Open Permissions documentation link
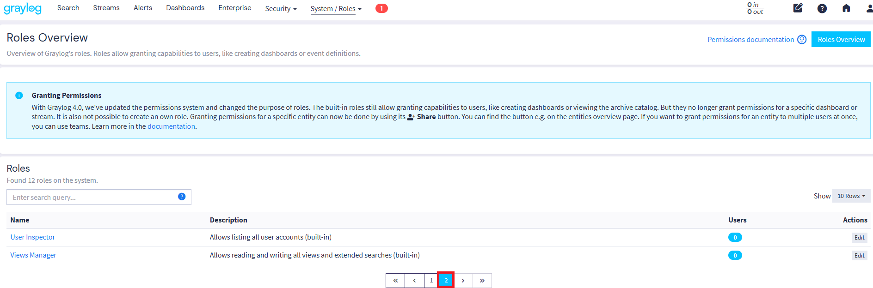873x288 pixels. [750, 40]
